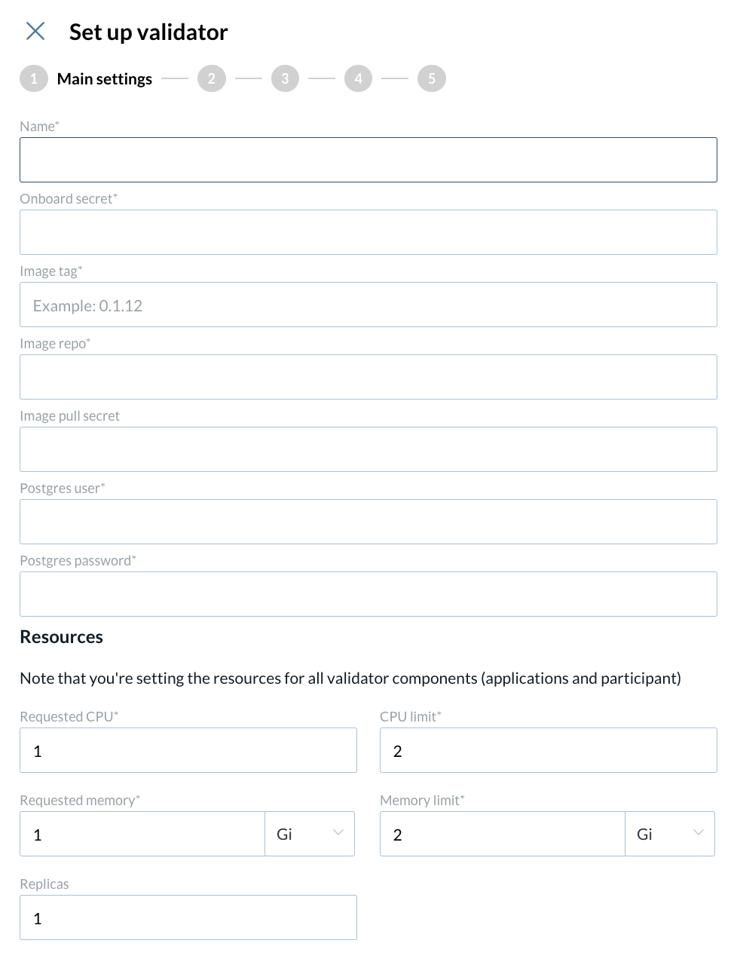The height and width of the screenshot is (971, 737).
Task: Select step 4 in the wizard progress bar
Action: click(x=358, y=78)
